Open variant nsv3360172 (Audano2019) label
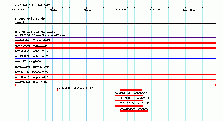 click(x=132, y=103)
